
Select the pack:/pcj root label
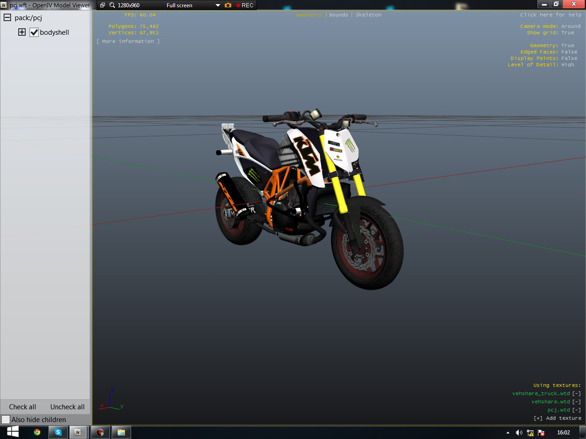click(x=28, y=18)
